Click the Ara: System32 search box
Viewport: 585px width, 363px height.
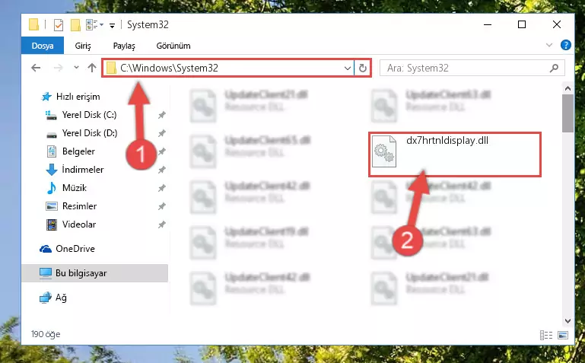tap(472, 68)
